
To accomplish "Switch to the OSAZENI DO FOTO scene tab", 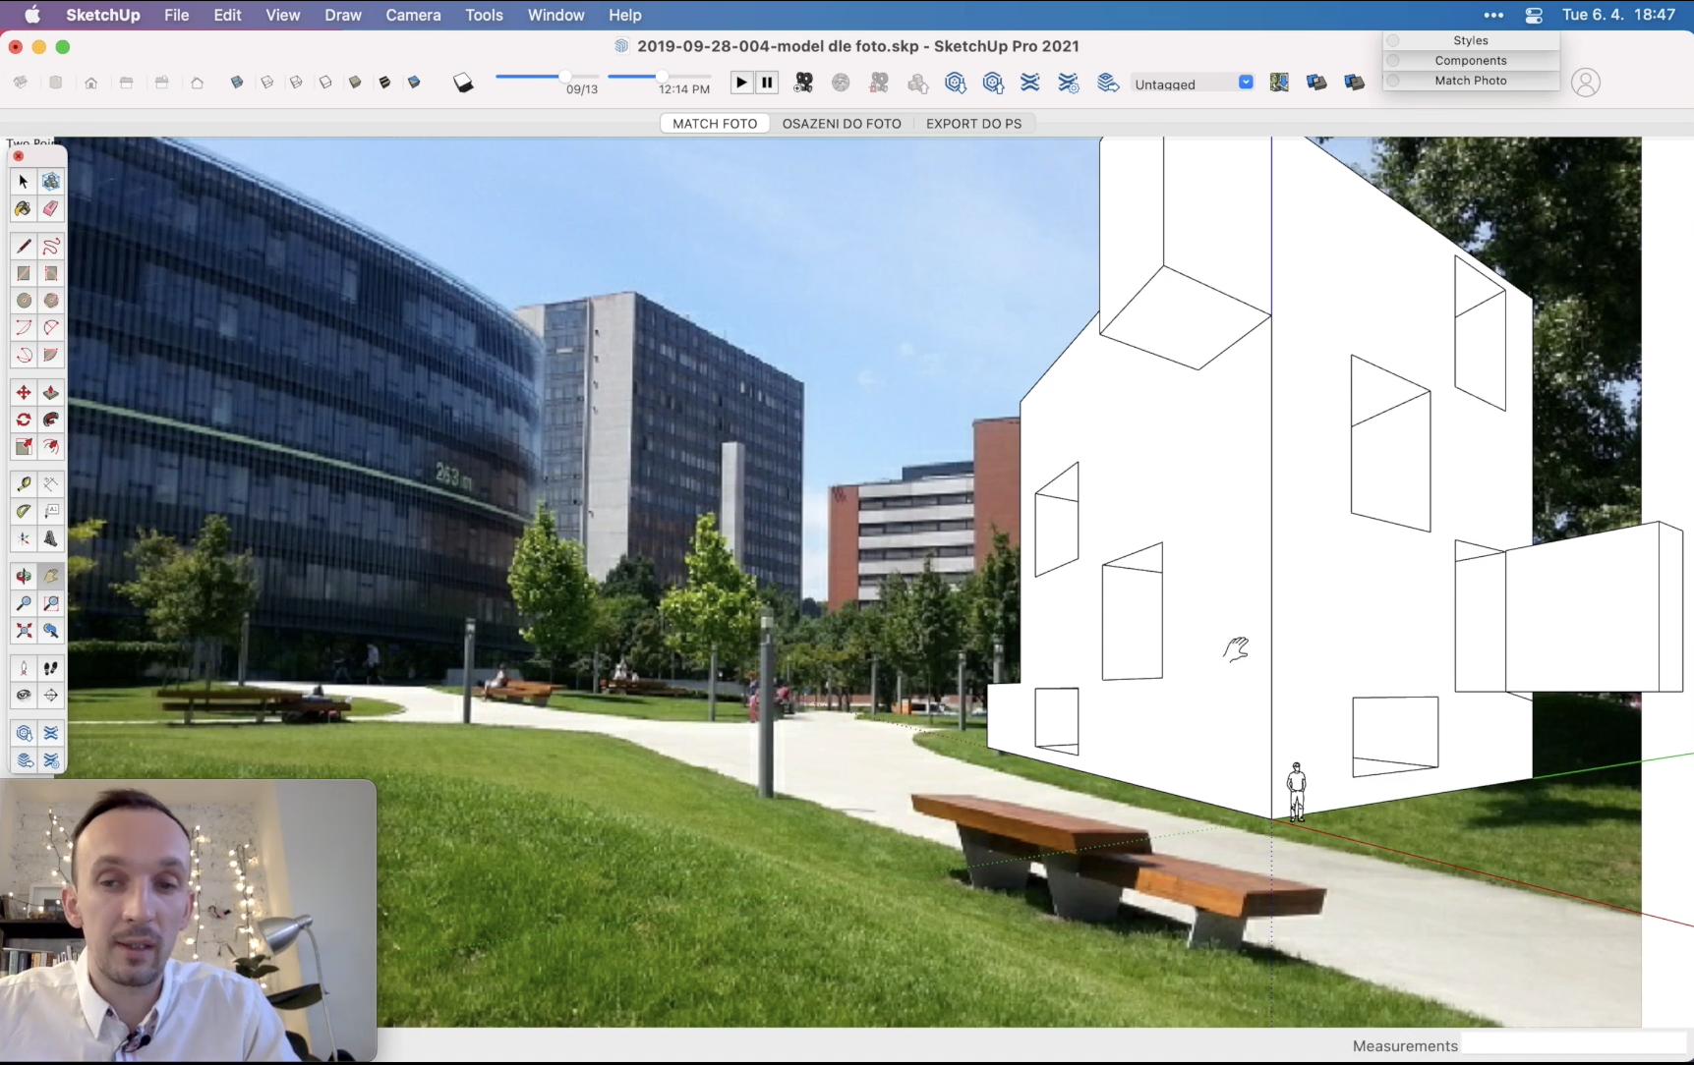I will tap(842, 124).
